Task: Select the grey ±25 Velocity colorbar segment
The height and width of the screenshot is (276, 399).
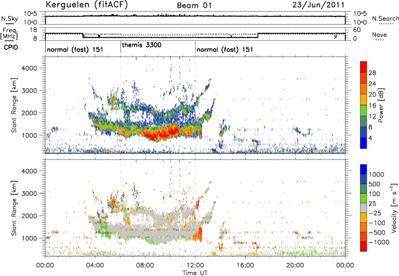Action: (x=364, y=208)
